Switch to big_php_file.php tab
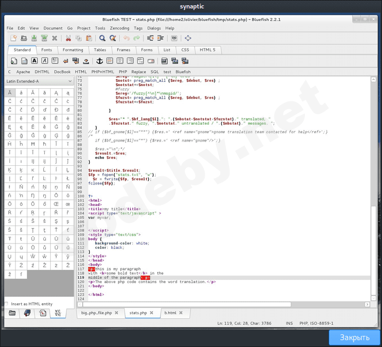Screen dimensions: 382x347 [97, 313]
